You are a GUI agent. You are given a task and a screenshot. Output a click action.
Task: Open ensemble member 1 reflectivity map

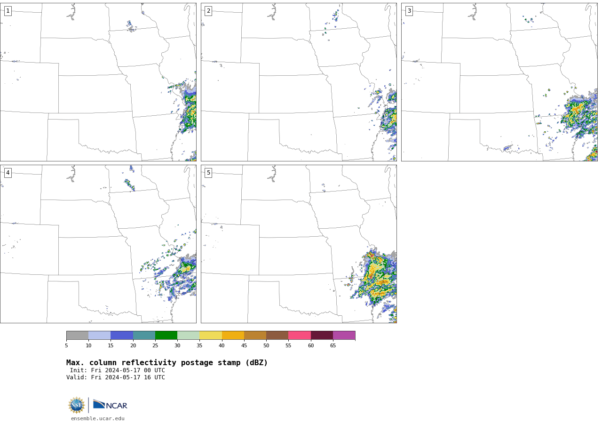pos(98,82)
